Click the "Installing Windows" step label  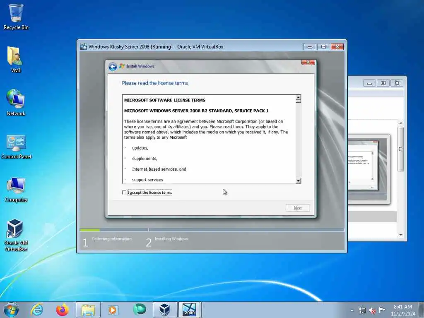click(x=171, y=239)
